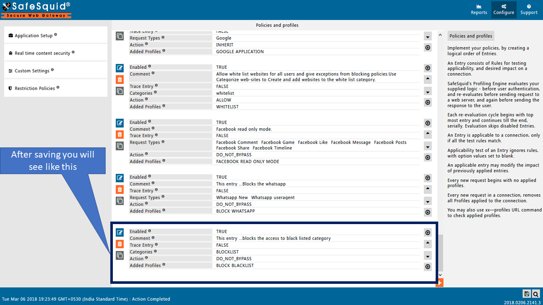Click the Action Completed status message
This screenshot has width=543, height=305.
(151, 299)
